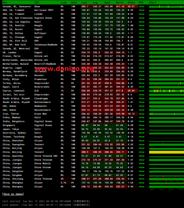Image resolution: width=184 pixels, height=208 pixels.
Task: Select the 'Hetzner' ISP cell
Action: tap(39, 75)
